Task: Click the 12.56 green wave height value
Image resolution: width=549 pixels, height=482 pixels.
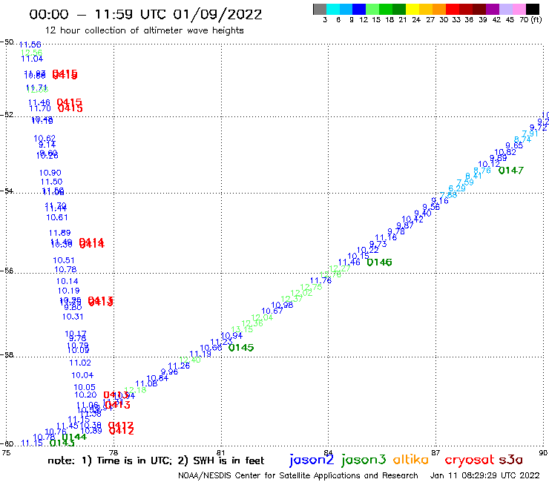Action: click(x=31, y=53)
